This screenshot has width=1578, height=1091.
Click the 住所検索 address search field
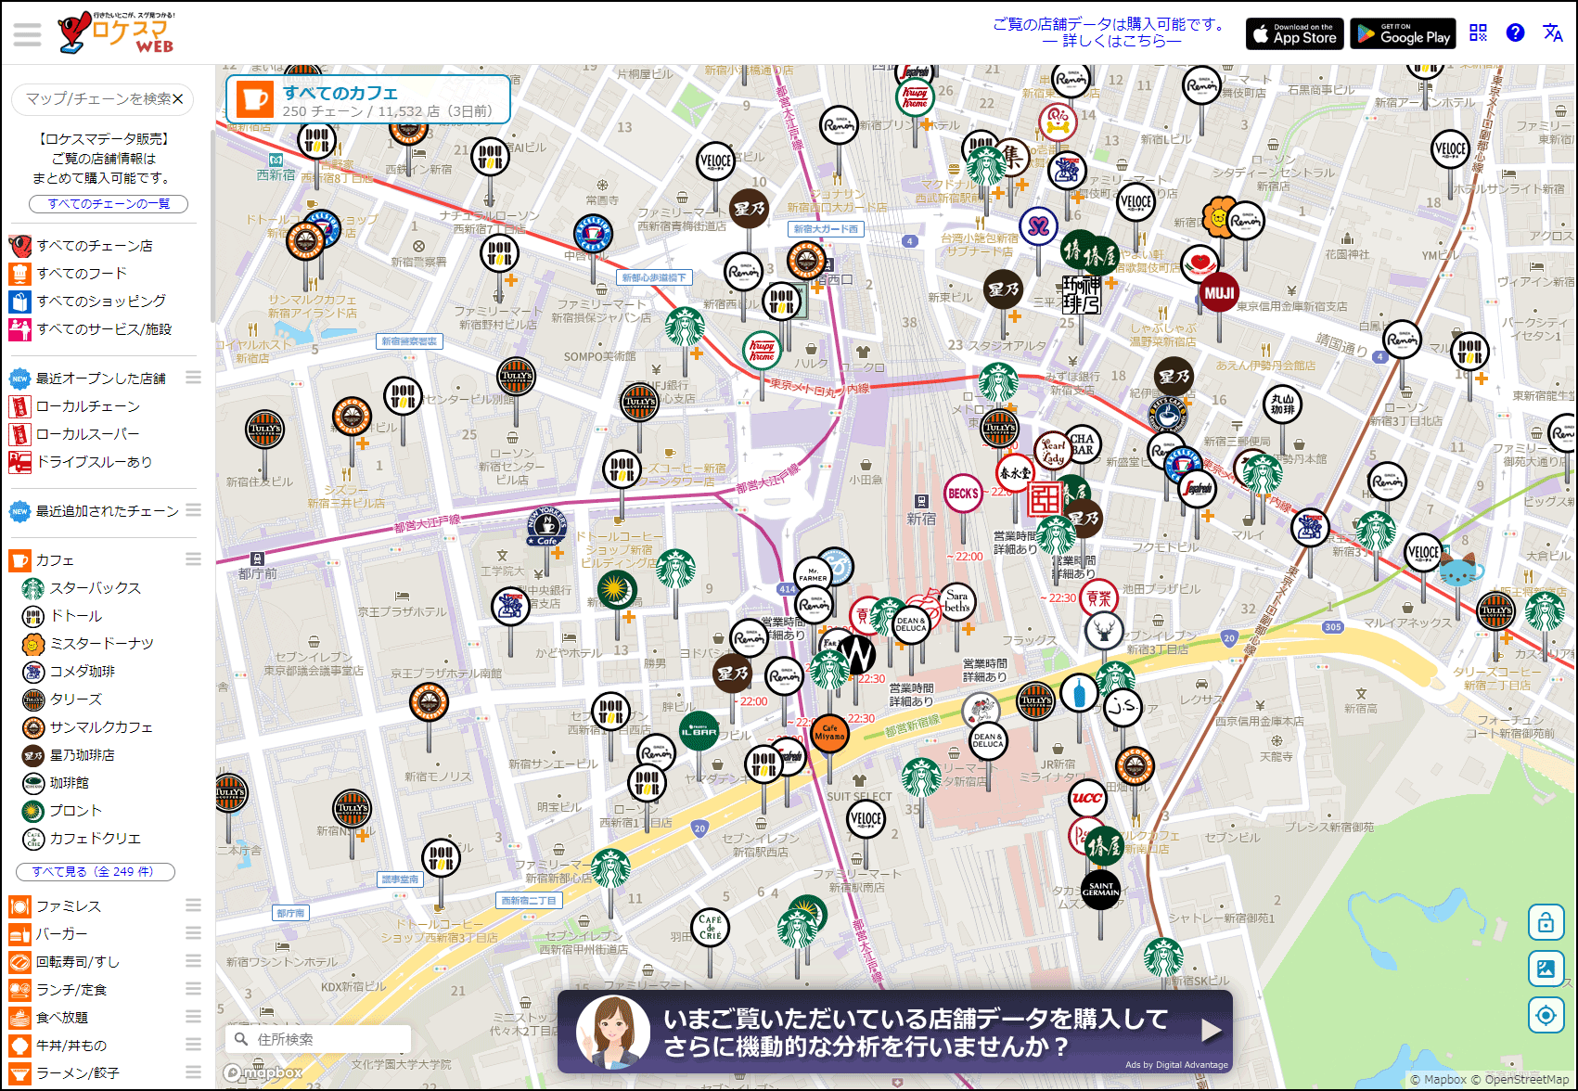(x=317, y=1039)
